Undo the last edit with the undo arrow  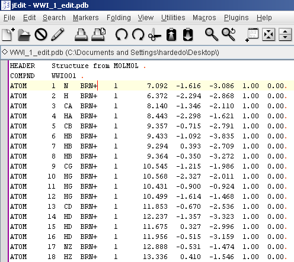coord(121,34)
